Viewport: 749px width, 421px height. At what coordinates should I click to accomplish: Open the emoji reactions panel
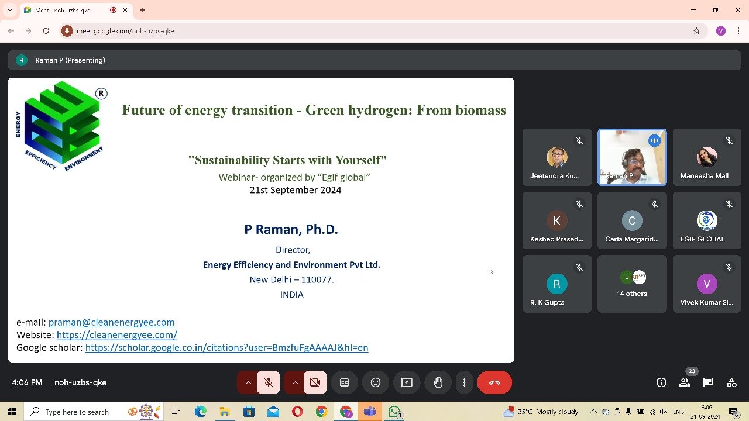coord(376,382)
